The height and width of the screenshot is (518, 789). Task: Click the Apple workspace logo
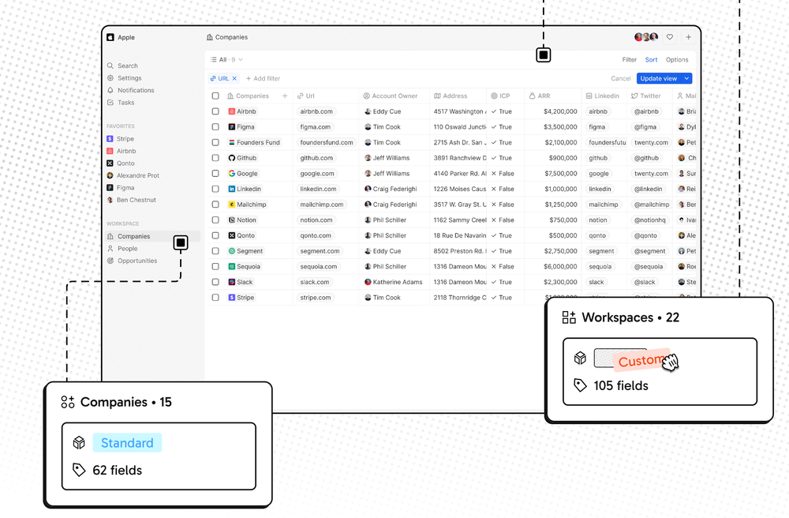tap(110, 37)
